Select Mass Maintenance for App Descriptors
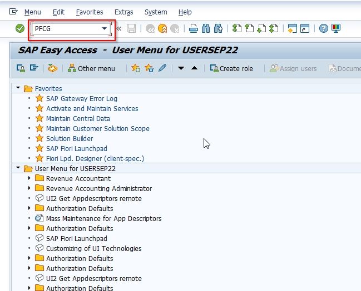This screenshot has width=361, height=291. (x=103, y=218)
